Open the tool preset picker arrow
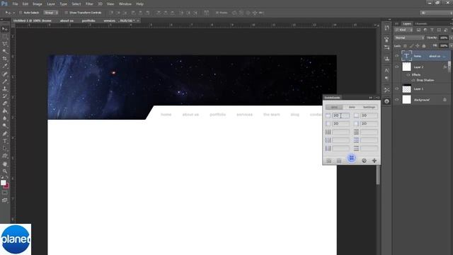453x255 pixels. [13, 13]
